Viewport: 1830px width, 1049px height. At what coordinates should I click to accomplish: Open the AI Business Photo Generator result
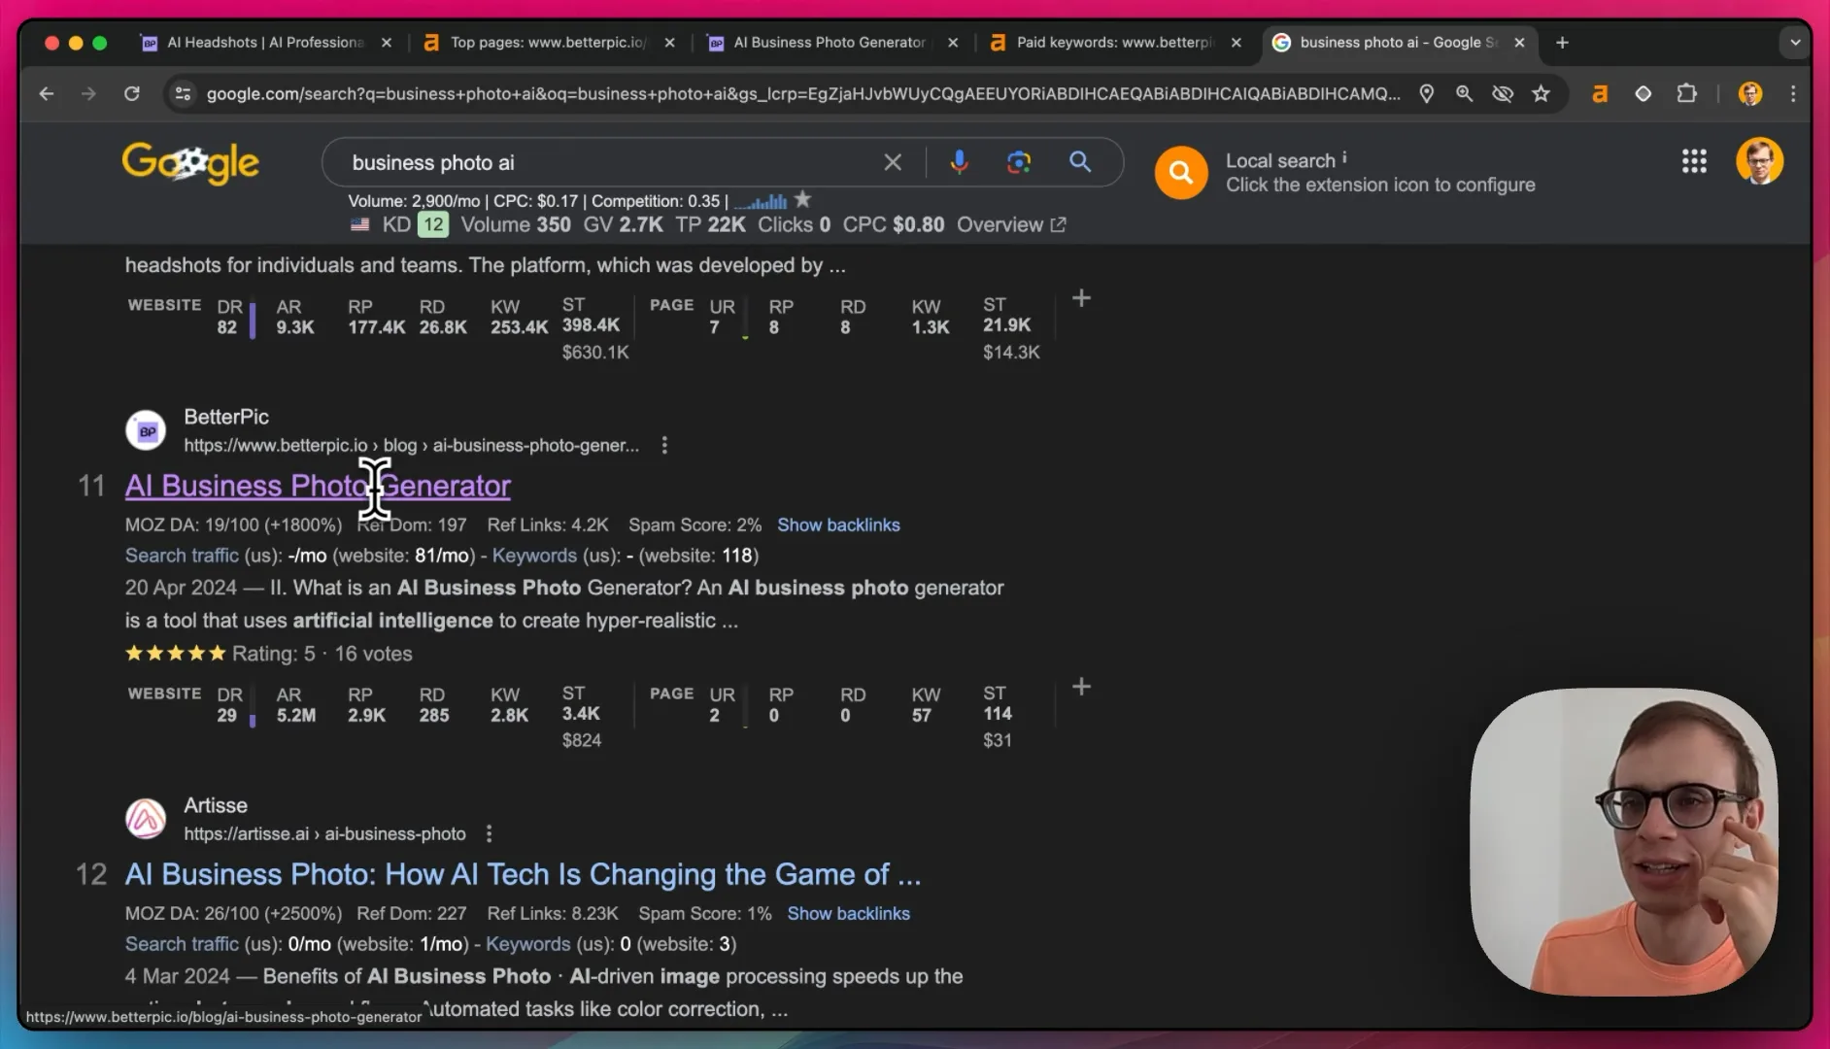(318, 486)
